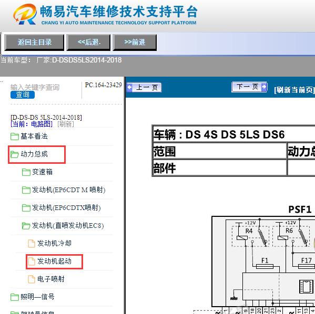Image resolution: width=315 pixels, height=314 pixels.
Task: Click document icon beside 电子喷射
Action: (32, 279)
